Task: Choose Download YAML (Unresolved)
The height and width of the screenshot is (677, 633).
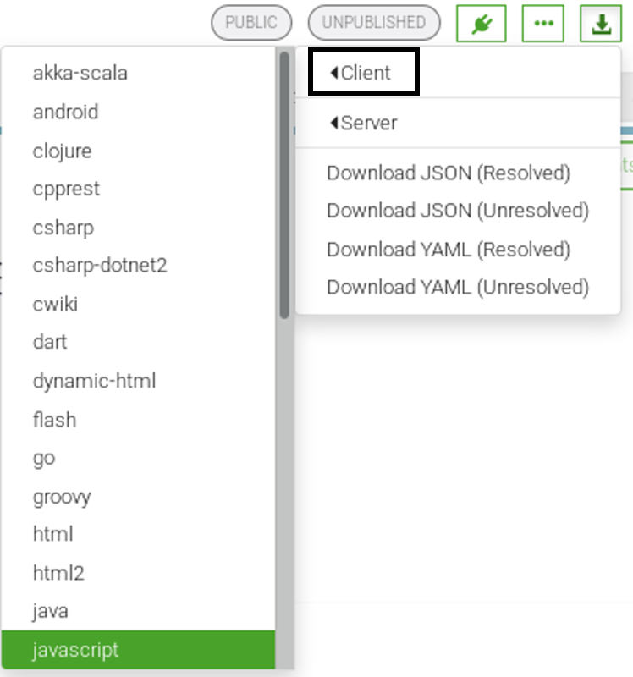Action: click(457, 287)
